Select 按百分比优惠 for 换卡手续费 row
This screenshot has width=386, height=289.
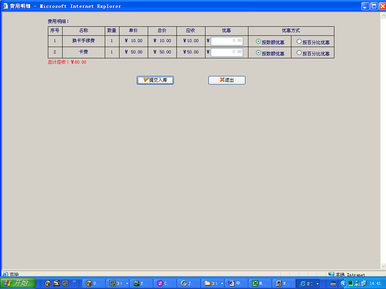pos(299,42)
